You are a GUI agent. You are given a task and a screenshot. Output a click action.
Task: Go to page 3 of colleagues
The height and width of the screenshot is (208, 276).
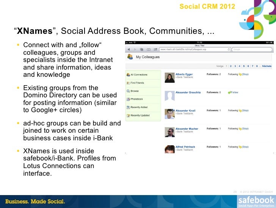[235, 66]
